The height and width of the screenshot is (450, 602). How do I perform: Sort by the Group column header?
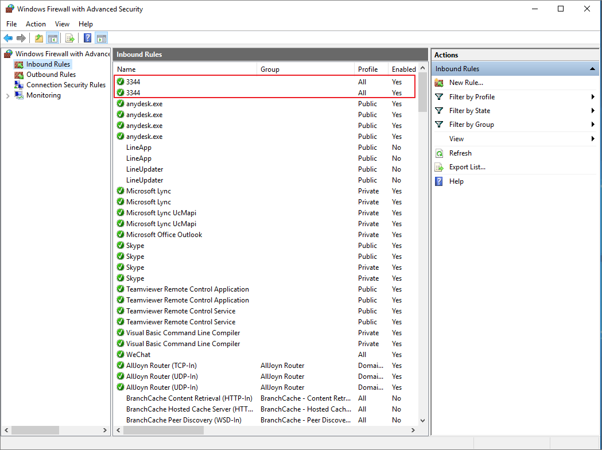tap(306, 69)
